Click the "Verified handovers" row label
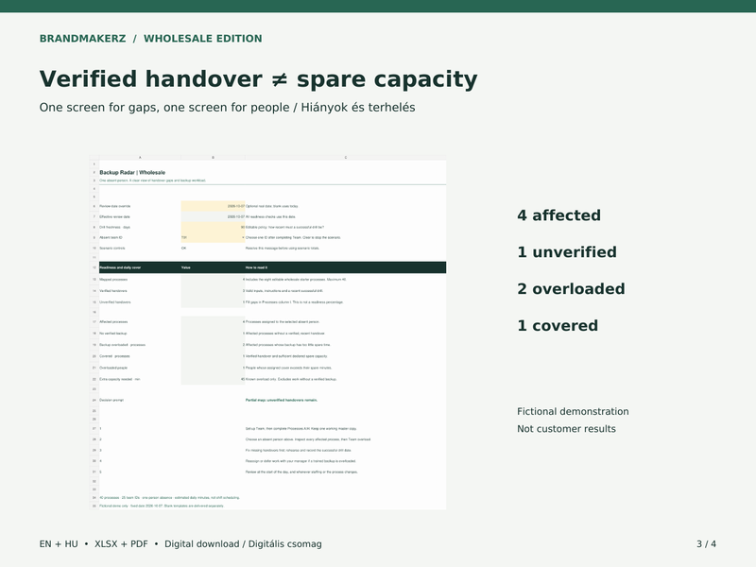The image size is (756, 567). (x=113, y=291)
